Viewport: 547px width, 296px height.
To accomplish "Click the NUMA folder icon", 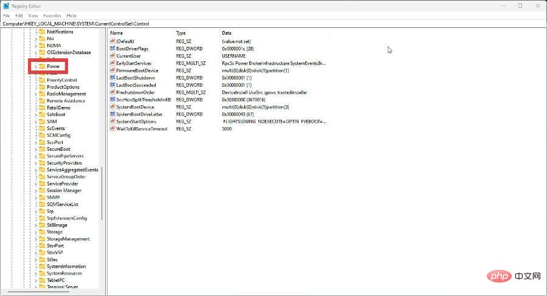I will [x=42, y=46].
